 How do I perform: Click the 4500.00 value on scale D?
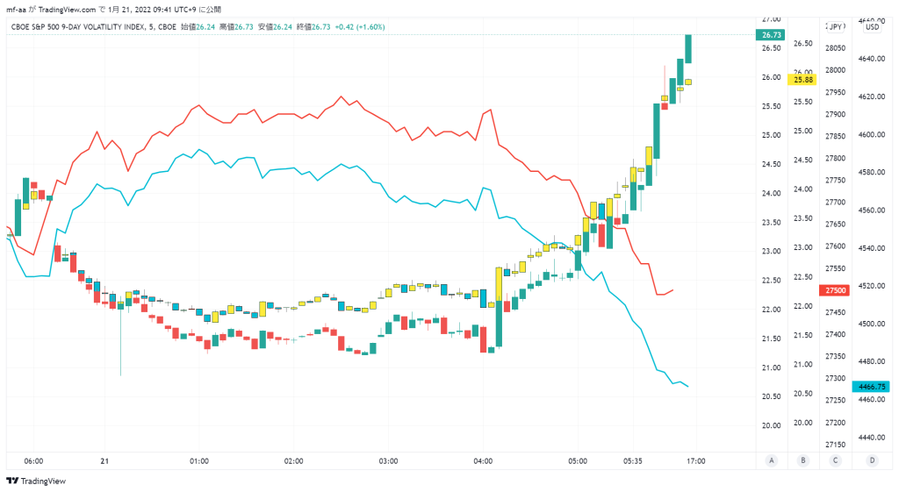click(872, 324)
